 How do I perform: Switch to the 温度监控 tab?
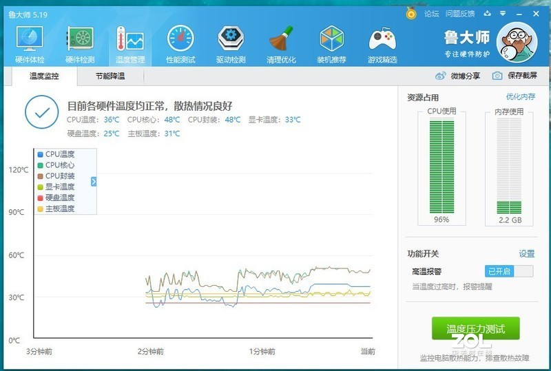(44, 76)
